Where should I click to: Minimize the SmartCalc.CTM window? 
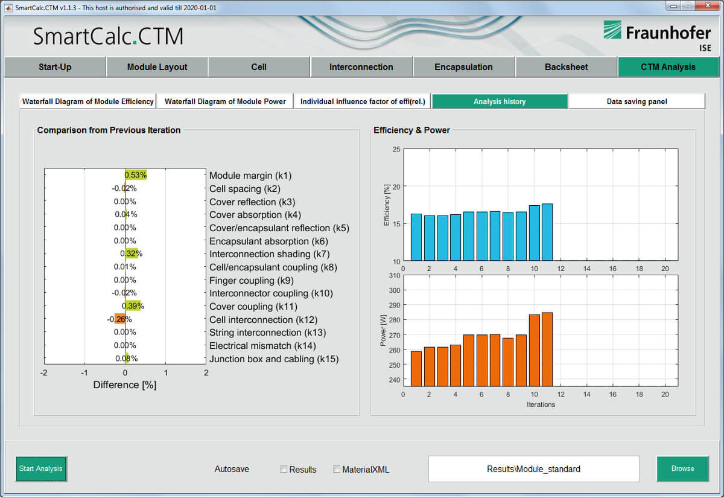pyautogui.click(x=673, y=7)
